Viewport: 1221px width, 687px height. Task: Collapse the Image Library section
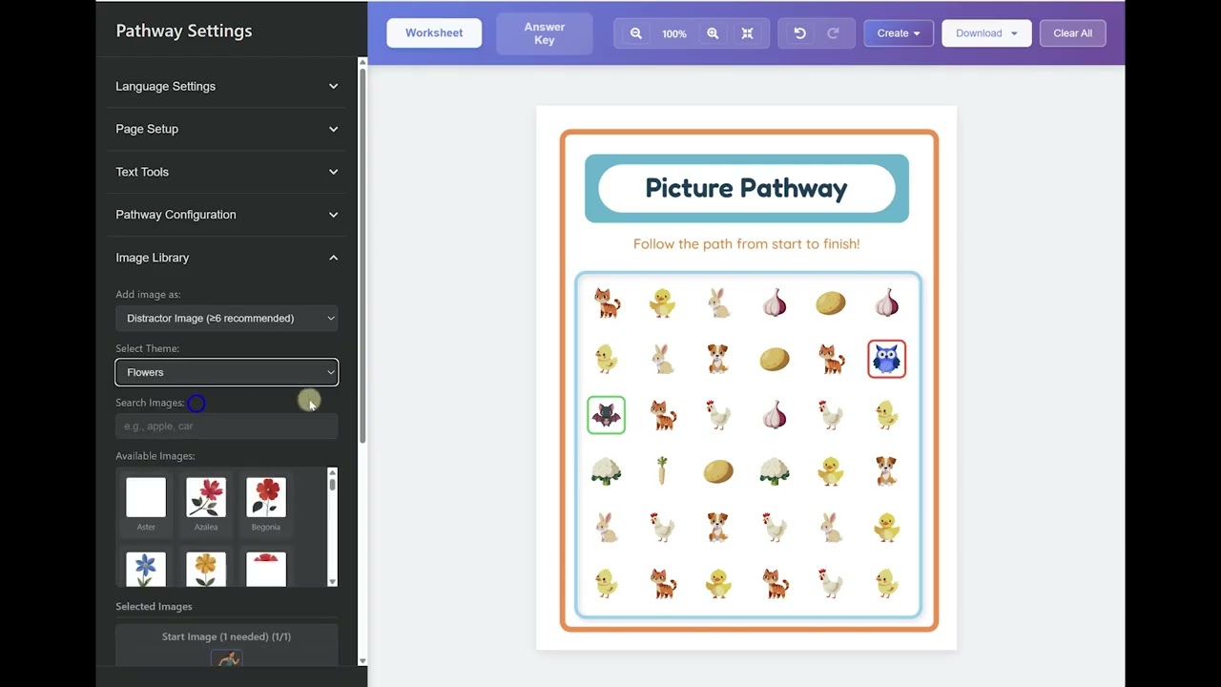click(x=227, y=258)
